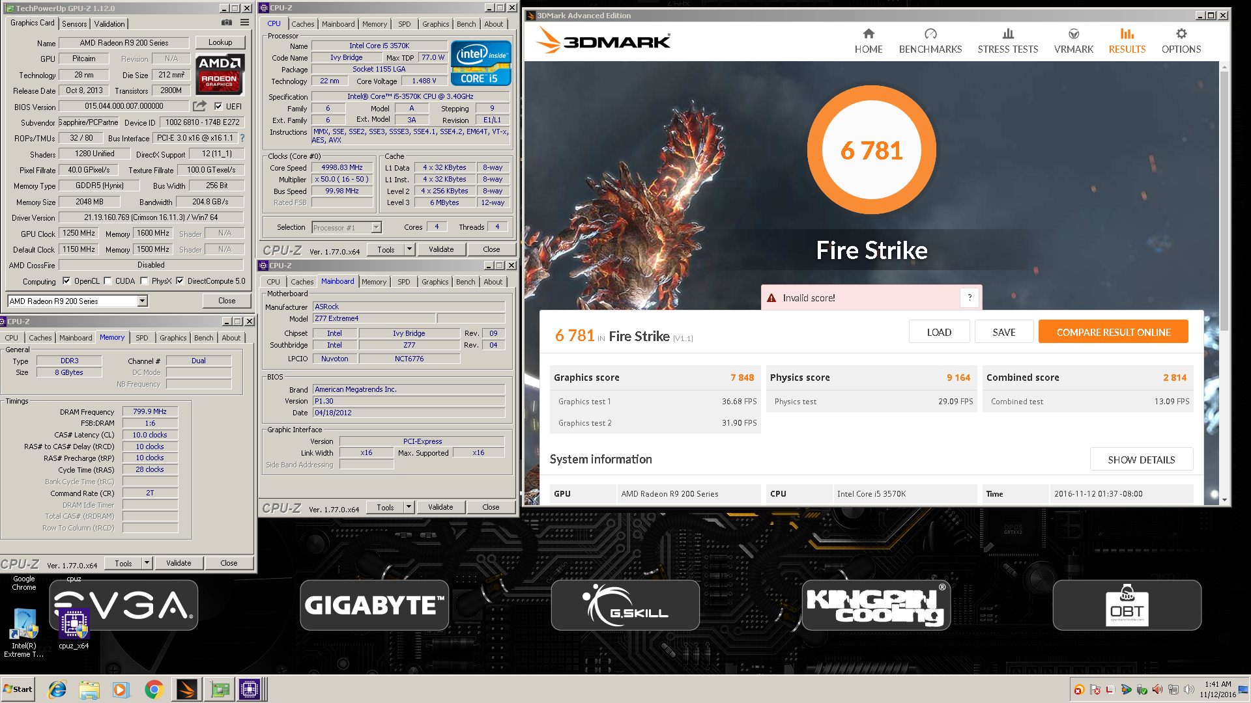Switch to CPU-Z via its taskbar icon
The height and width of the screenshot is (703, 1251).
[250, 689]
